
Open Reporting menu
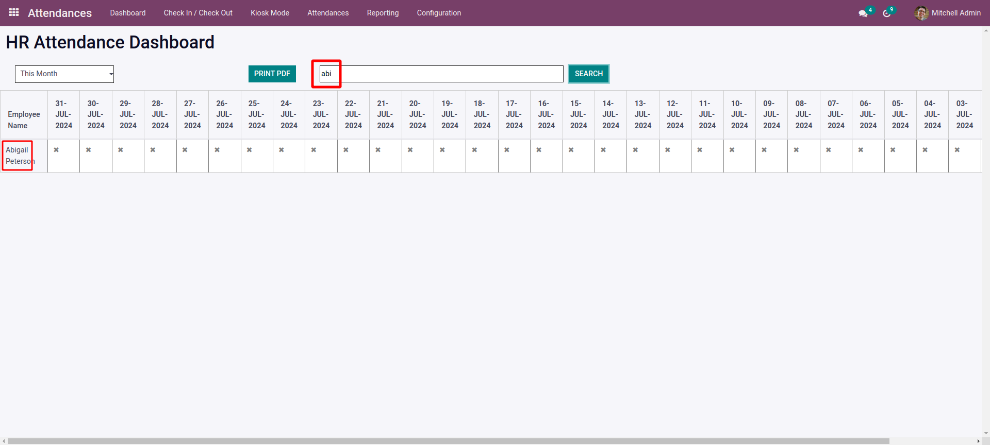[383, 13]
